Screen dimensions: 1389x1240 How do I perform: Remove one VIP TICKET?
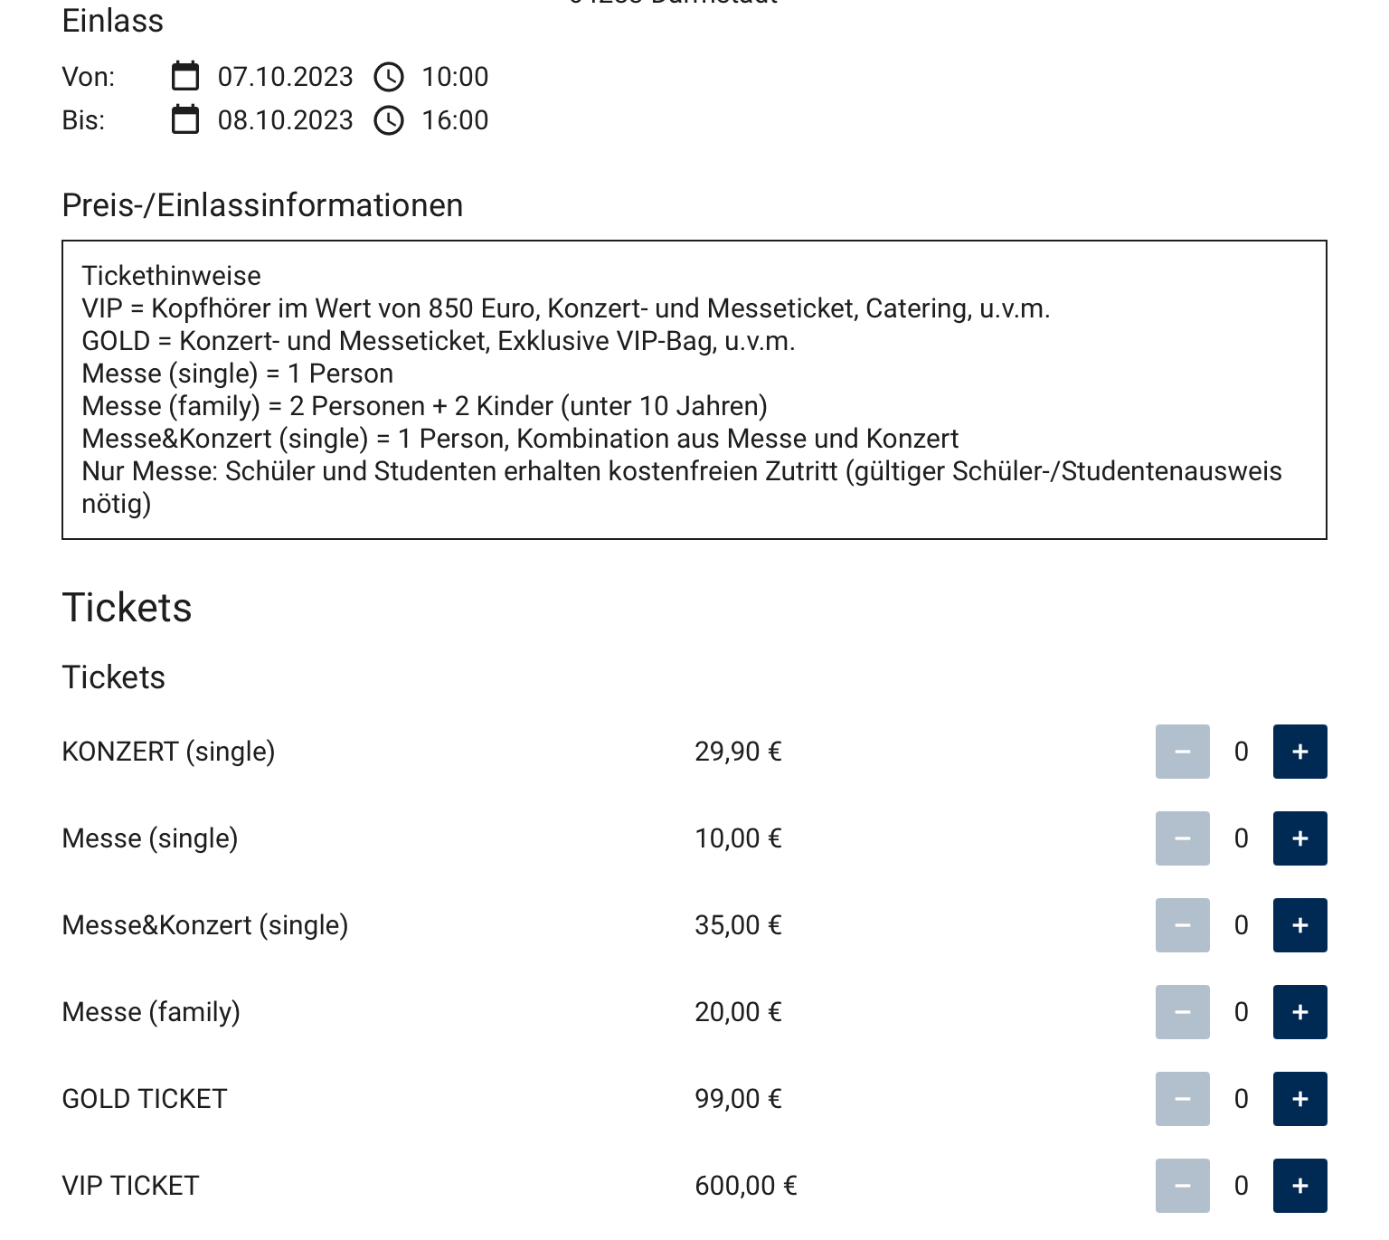tap(1182, 1186)
